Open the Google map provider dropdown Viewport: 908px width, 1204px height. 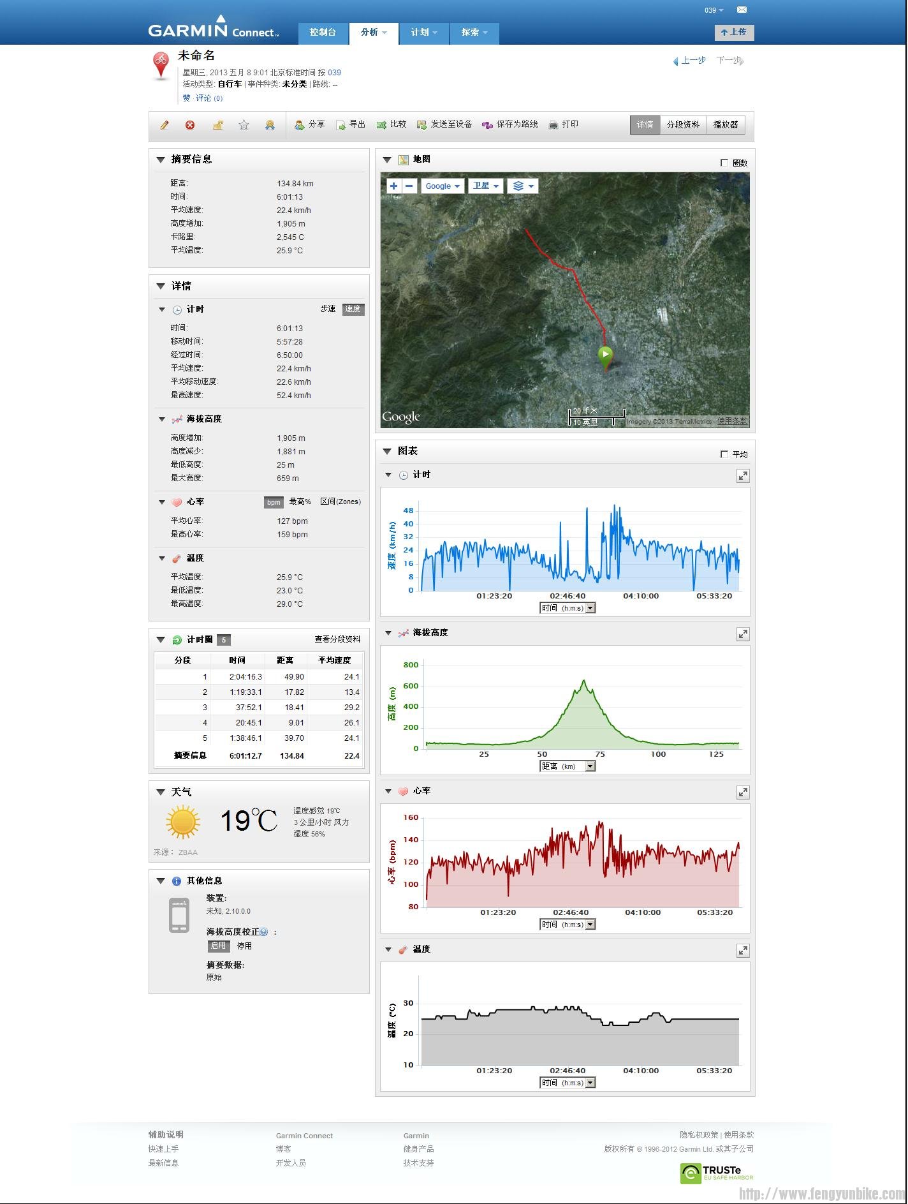click(443, 186)
